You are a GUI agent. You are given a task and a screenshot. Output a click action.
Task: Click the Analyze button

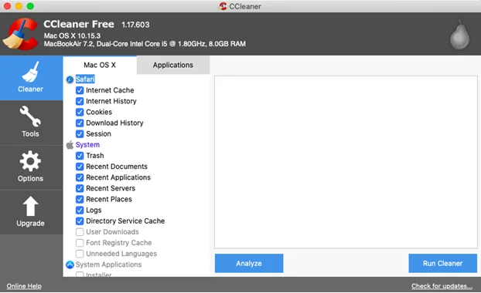pyautogui.click(x=249, y=264)
